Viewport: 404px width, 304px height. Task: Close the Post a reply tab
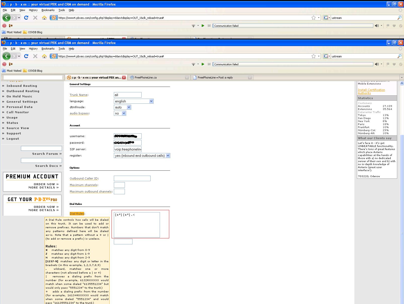pyautogui.click(x=250, y=78)
